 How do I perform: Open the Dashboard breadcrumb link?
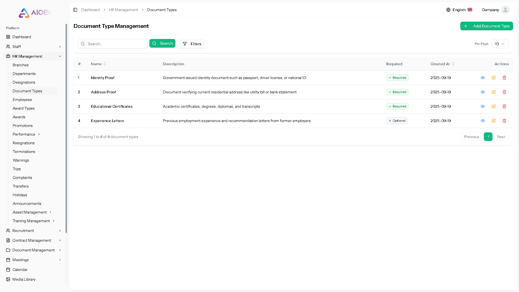(x=90, y=10)
